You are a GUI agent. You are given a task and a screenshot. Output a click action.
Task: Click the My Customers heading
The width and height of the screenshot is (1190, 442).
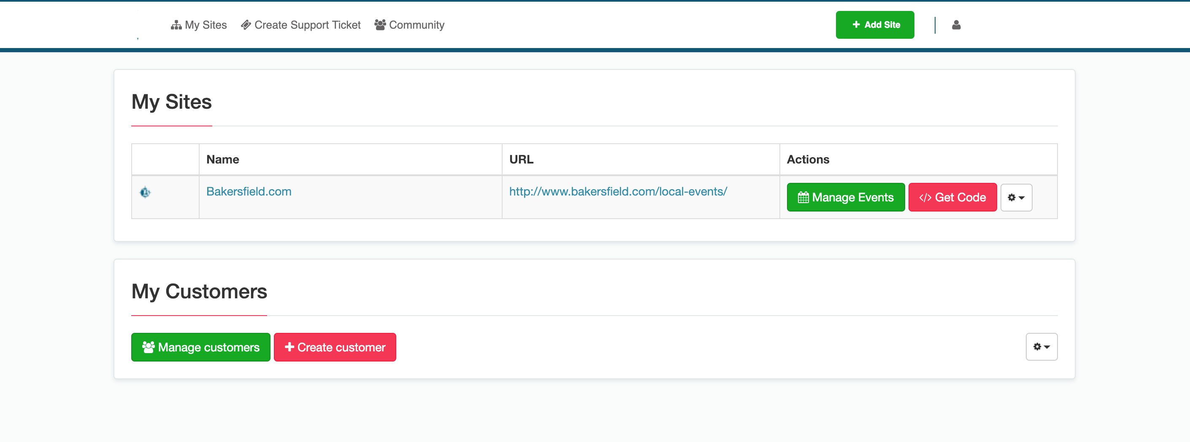click(x=199, y=292)
